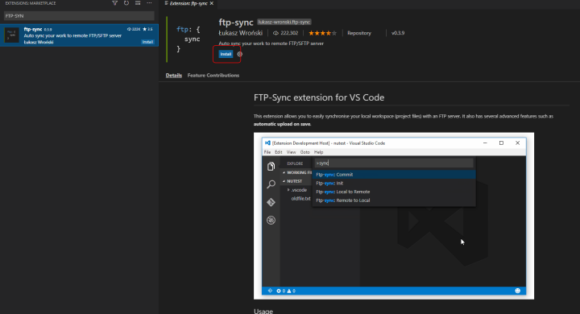The width and height of the screenshot is (580, 314).
Task: Install the ftp-sync extension from the details page
Action: (x=226, y=54)
